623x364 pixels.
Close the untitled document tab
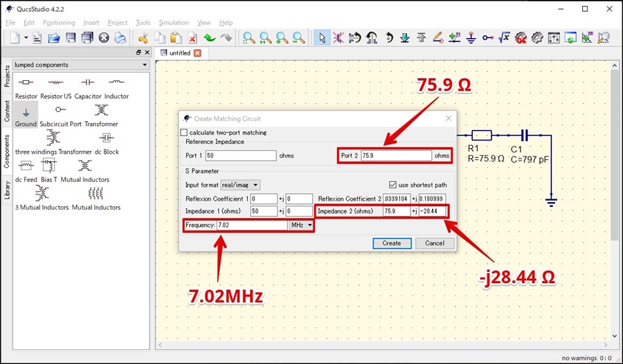tap(197, 53)
